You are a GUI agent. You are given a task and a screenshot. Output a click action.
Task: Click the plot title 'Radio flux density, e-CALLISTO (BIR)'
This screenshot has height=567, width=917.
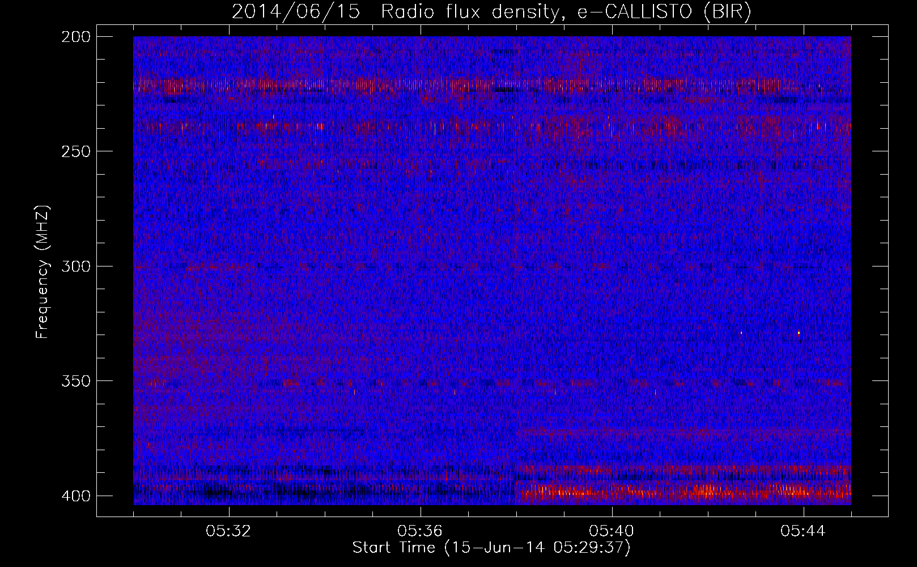coord(566,12)
